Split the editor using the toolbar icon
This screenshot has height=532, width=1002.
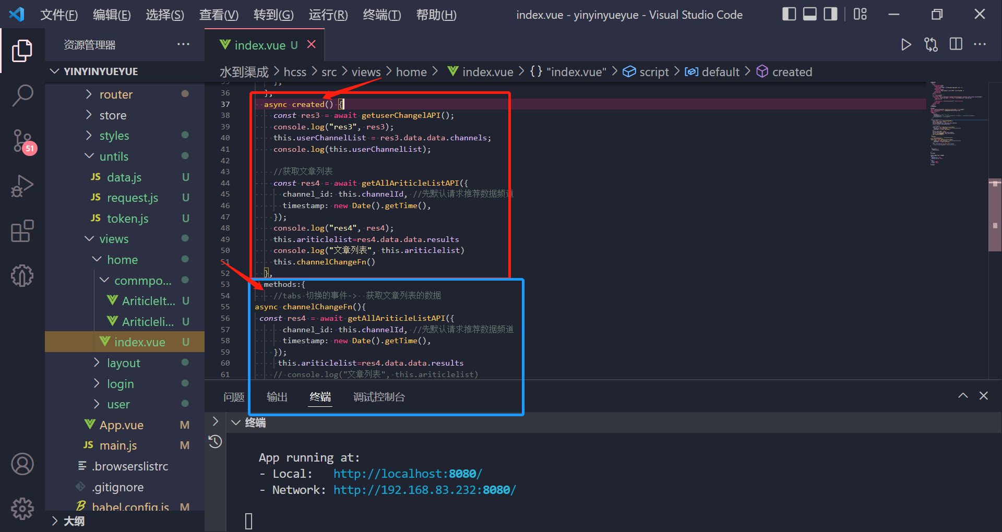956,45
